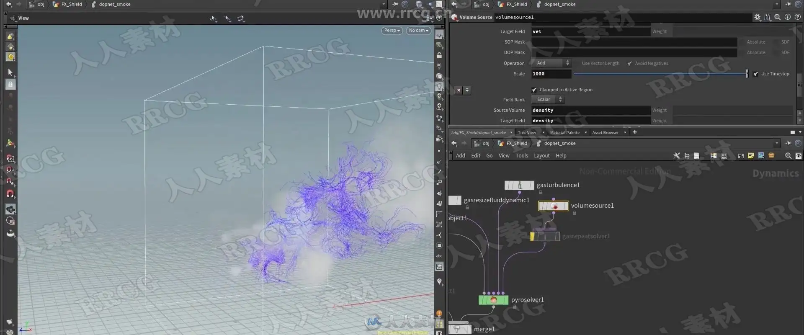Screen dimensions: 804x335
Task: Show the grid palette icon in network toolbar
Action: [x=714, y=156]
